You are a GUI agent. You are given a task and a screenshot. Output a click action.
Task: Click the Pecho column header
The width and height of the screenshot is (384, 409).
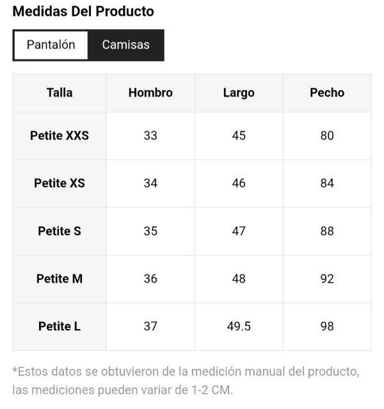tap(327, 93)
